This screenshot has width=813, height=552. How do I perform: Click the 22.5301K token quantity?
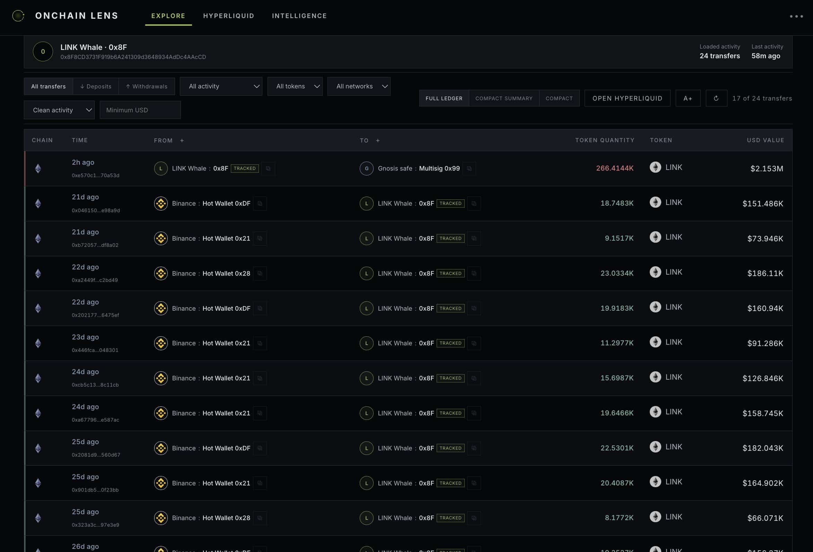tap(617, 448)
